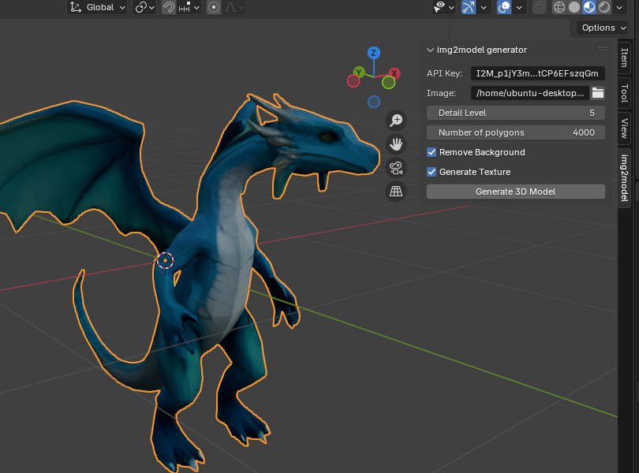Collapse the img2model generator panel

click(430, 50)
